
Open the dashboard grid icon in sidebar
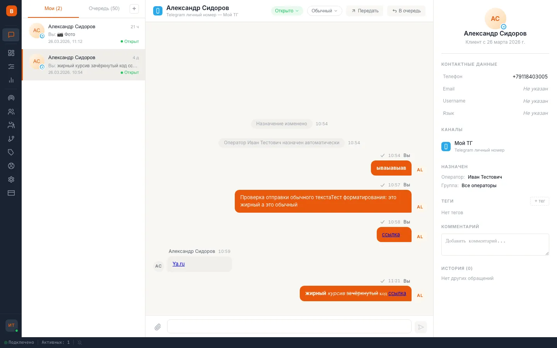(11, 53)
